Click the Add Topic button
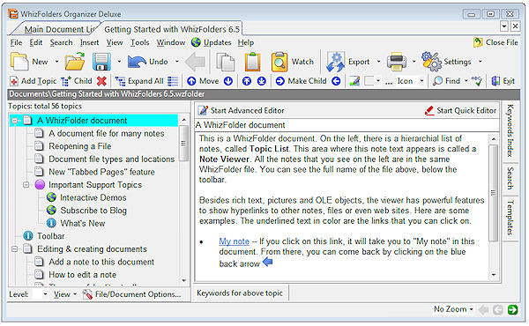529x326 pixels. tap(34, 81)
